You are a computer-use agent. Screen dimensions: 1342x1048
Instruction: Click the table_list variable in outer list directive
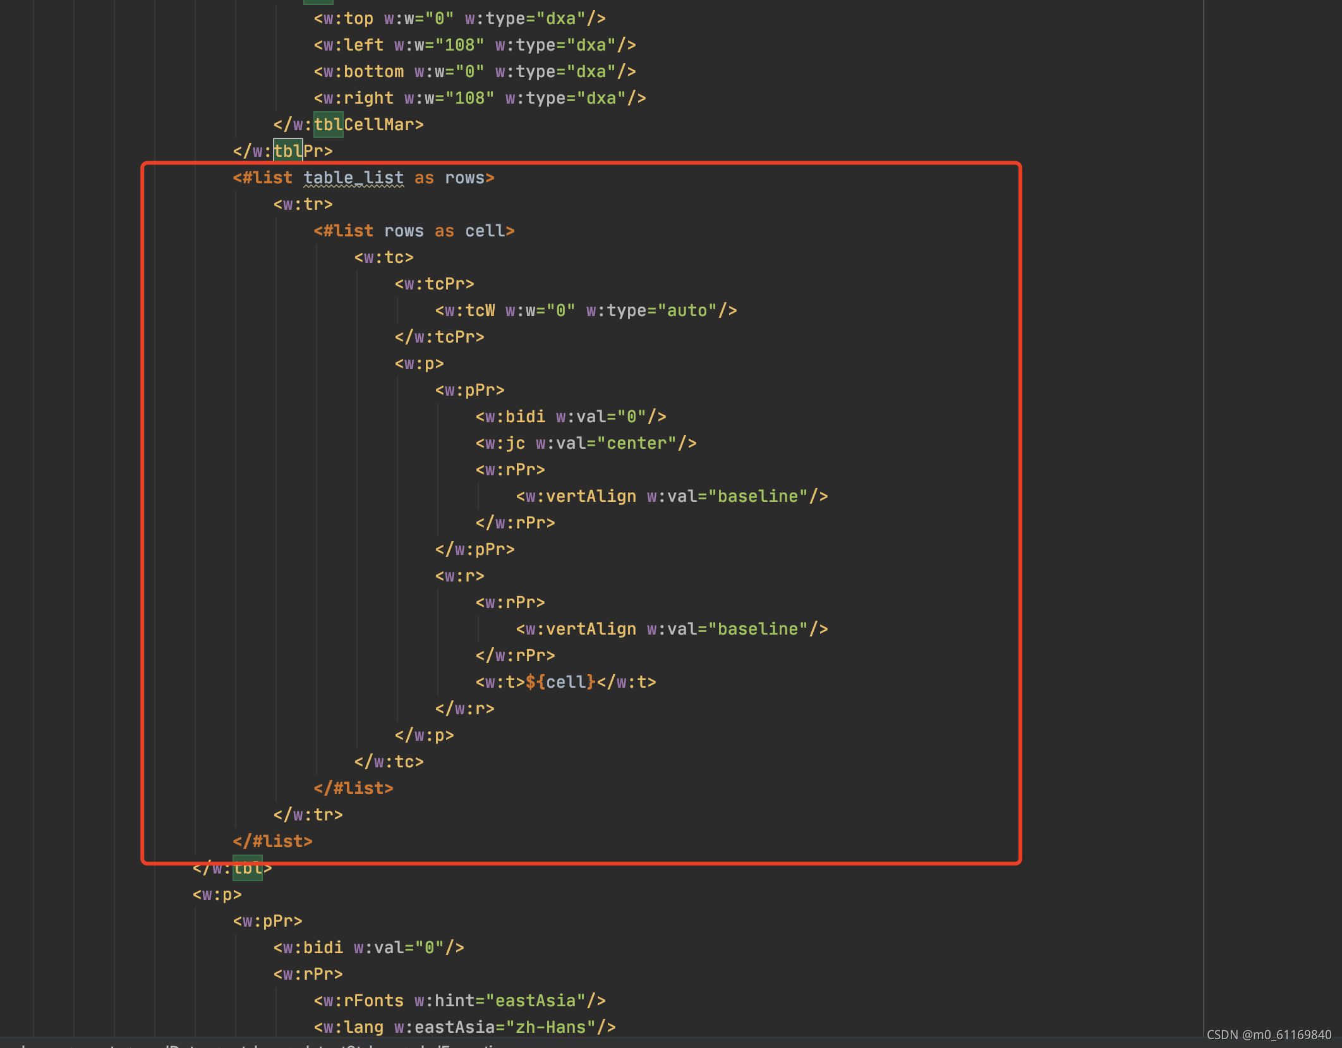pos(353,178)
